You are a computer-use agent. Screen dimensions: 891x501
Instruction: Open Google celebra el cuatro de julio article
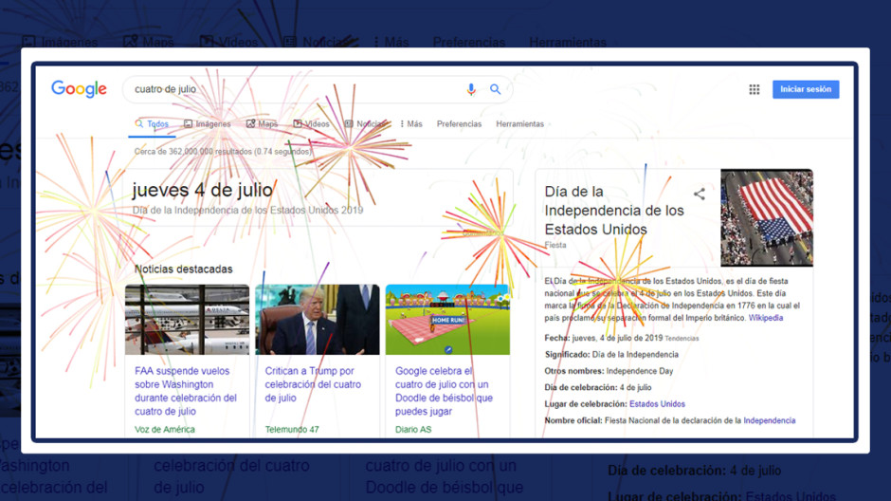[x=444, y=391]
